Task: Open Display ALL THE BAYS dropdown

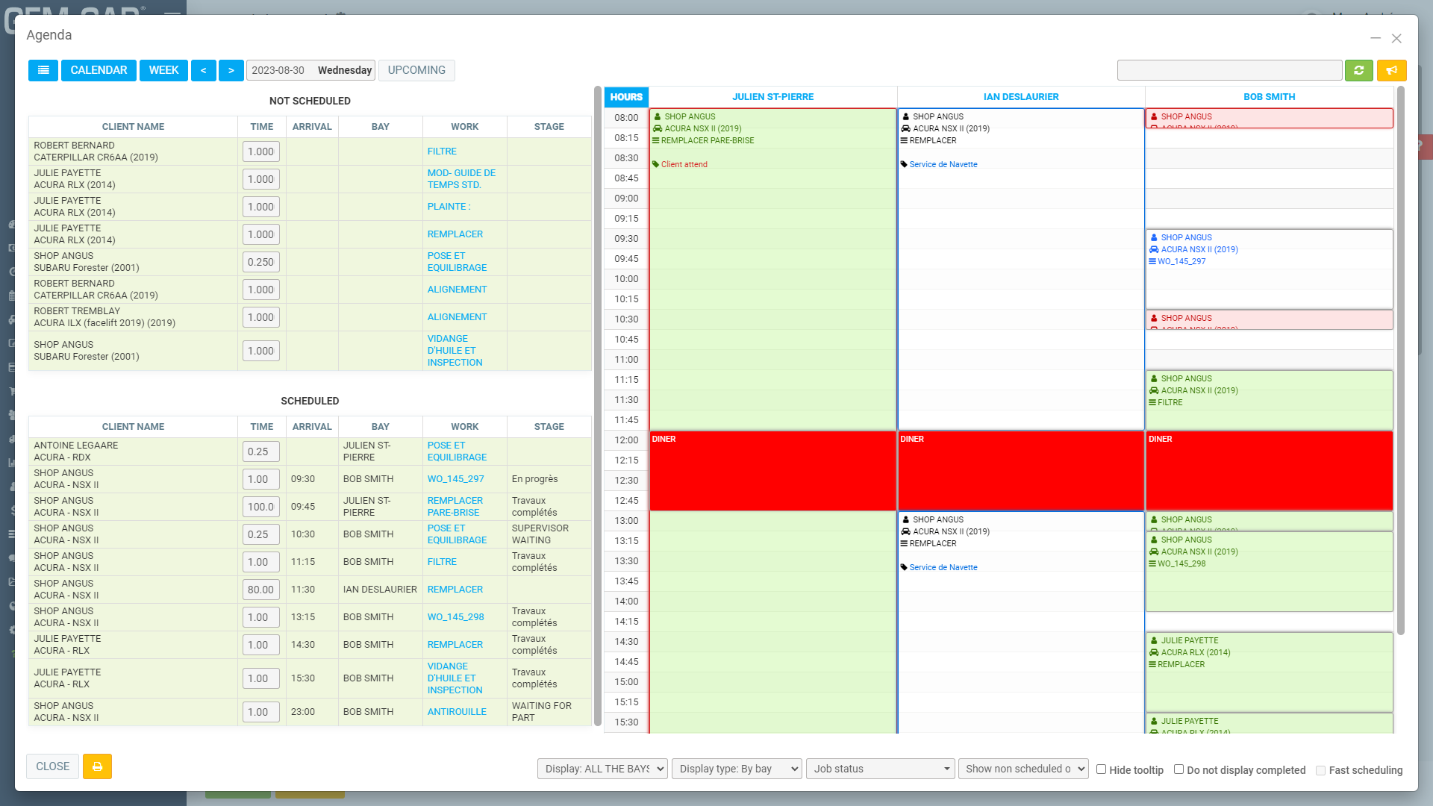Action: [x=602, y=769]
